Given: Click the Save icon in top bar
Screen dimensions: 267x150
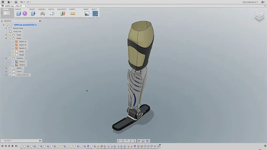Looking at the screenshot, I should point(16,2).
